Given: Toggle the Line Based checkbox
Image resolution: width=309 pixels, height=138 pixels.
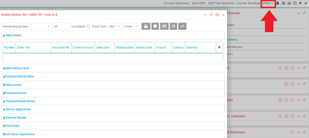Looking at the screenshot, I should [x=89, y=26].
